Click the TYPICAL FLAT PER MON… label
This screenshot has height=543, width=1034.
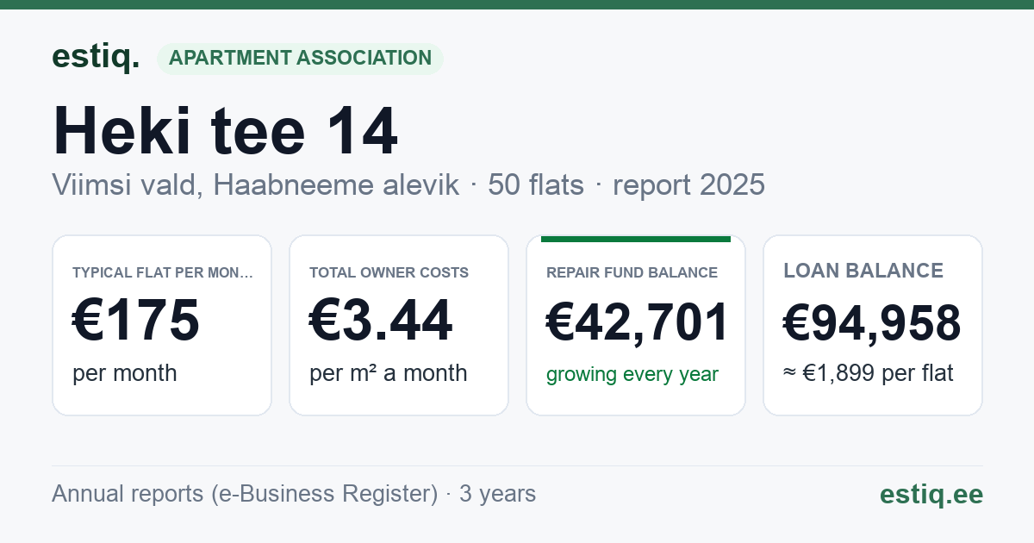(163, 272)
